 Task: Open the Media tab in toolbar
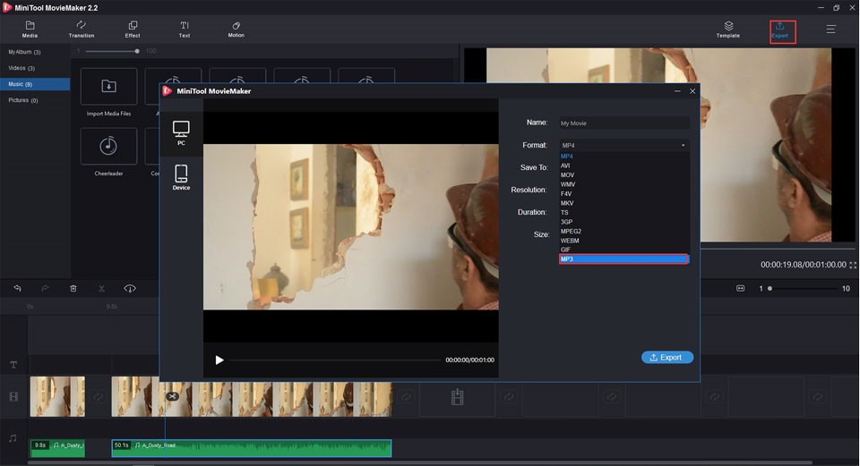pyautogui.click(x=30, y=30)
